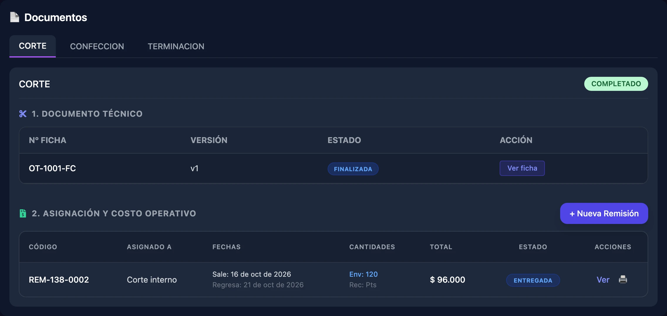Image resolution: width=667 pixels, height=316 pixels.
Task: Select the TERMINACION tab
Action: pyautogui.click(x=176, y=46)
